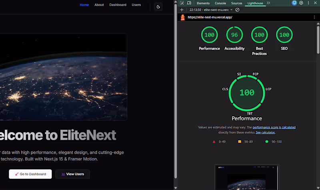Open DevTools settings gear
This screenshot has width=320, height=190.
[301, 3]
